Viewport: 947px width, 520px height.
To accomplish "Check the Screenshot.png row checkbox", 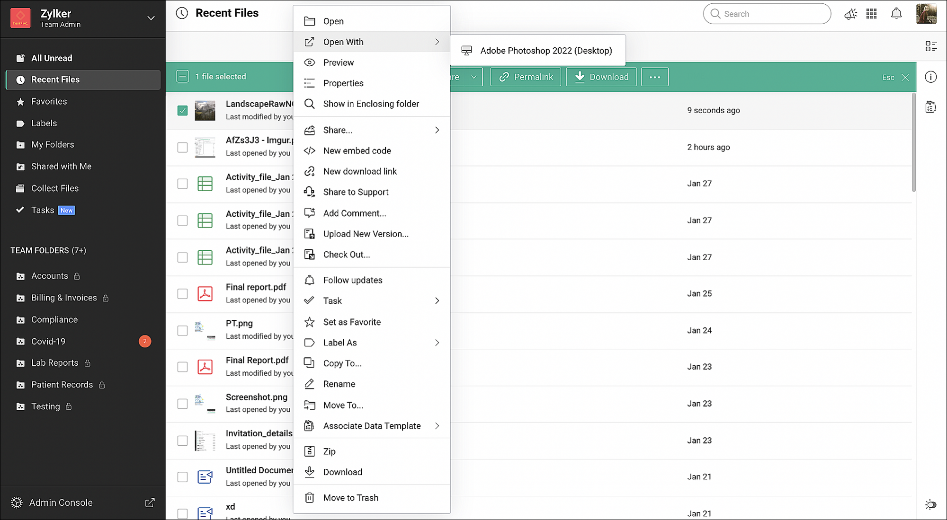I will 182,404.
